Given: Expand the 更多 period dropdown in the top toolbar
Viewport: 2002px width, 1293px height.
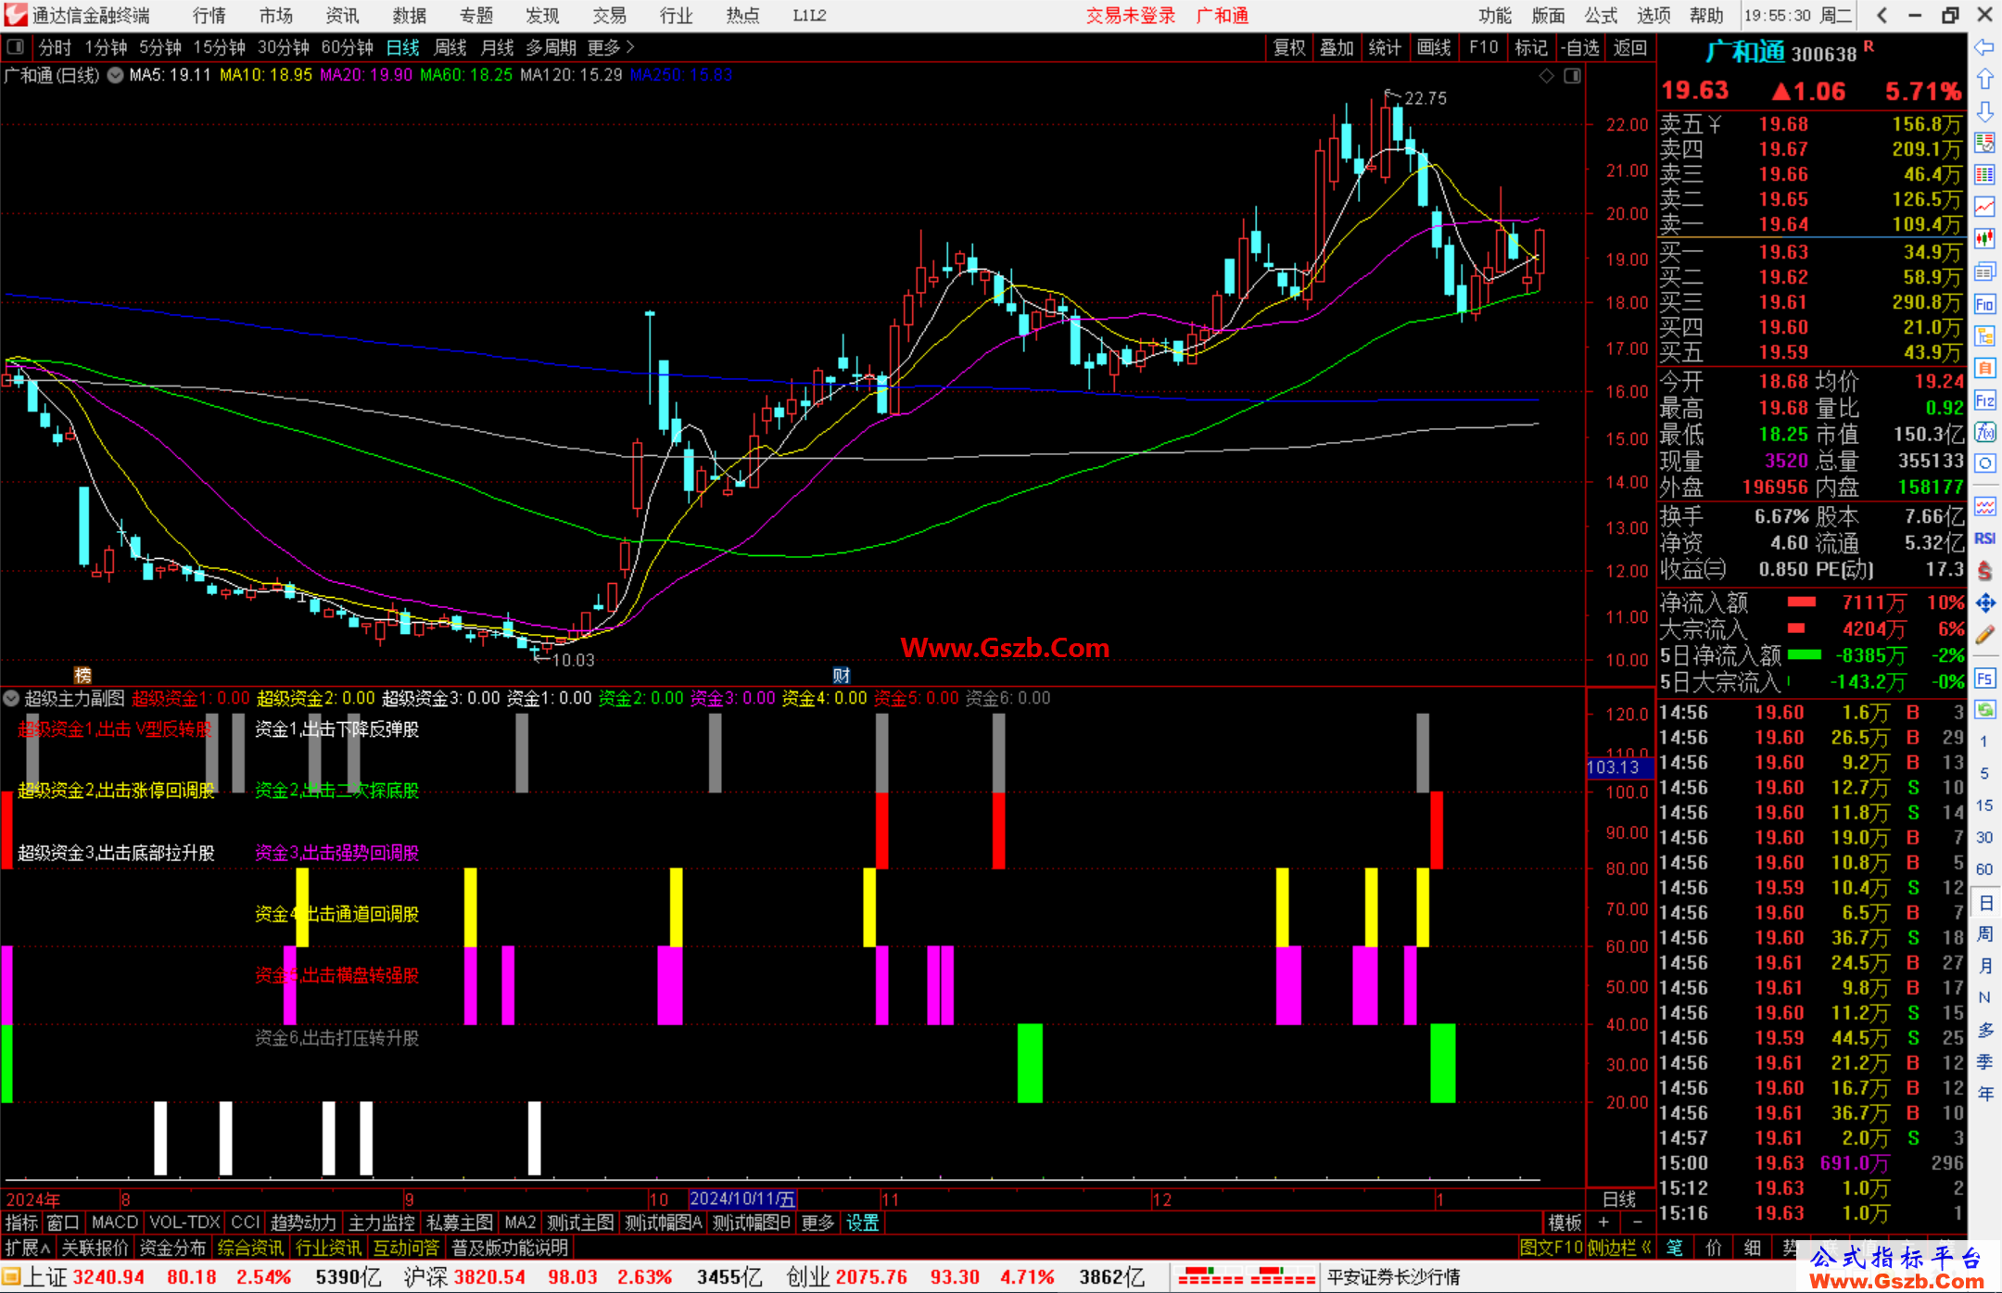Looking at the screenshot, I should coord(611,47).
